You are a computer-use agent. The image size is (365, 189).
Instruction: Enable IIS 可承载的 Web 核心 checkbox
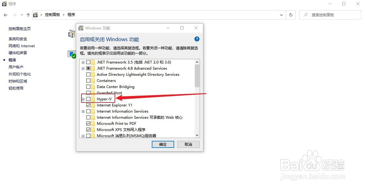click(88, 117)
